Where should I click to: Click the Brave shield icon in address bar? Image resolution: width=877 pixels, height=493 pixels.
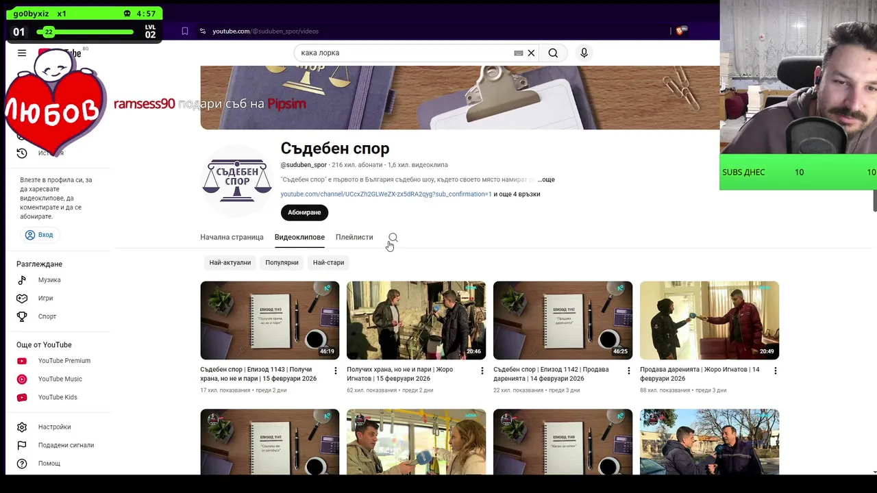coord(681,31)
